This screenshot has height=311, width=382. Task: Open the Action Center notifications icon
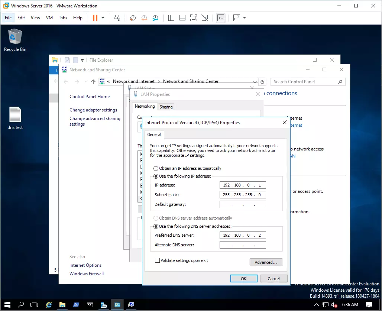point(369,304)
